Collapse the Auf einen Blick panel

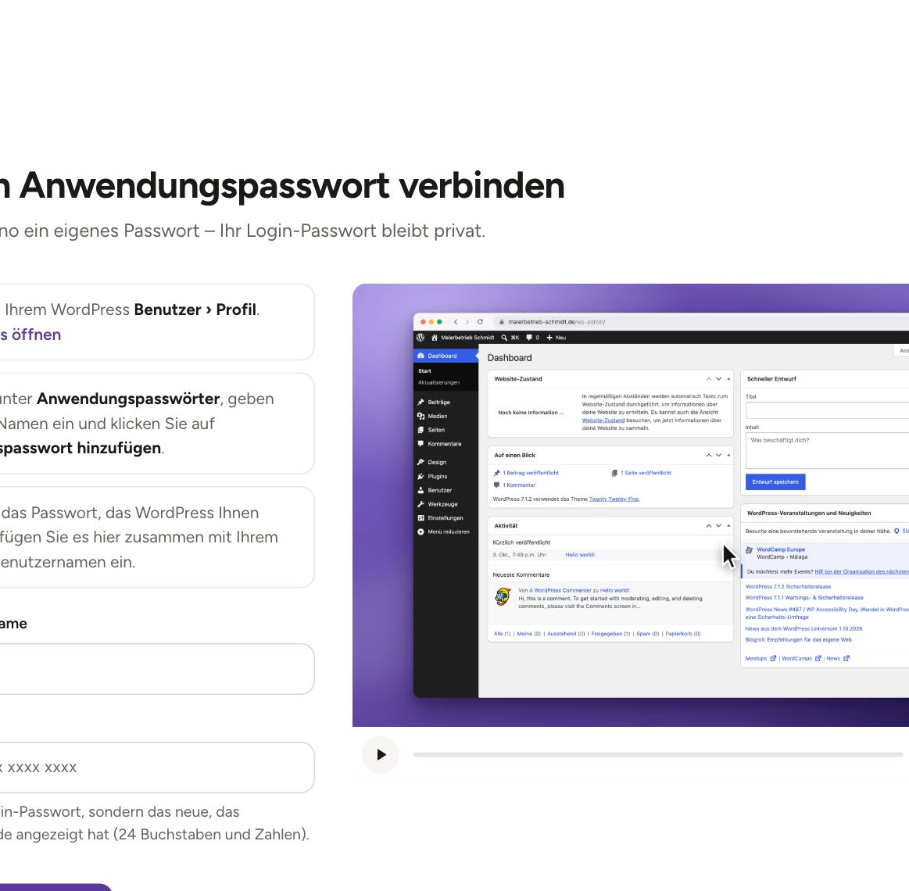[728, 455]
